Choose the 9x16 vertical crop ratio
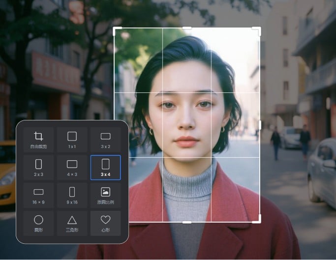The image size is (336, 260). click(72, 195)
